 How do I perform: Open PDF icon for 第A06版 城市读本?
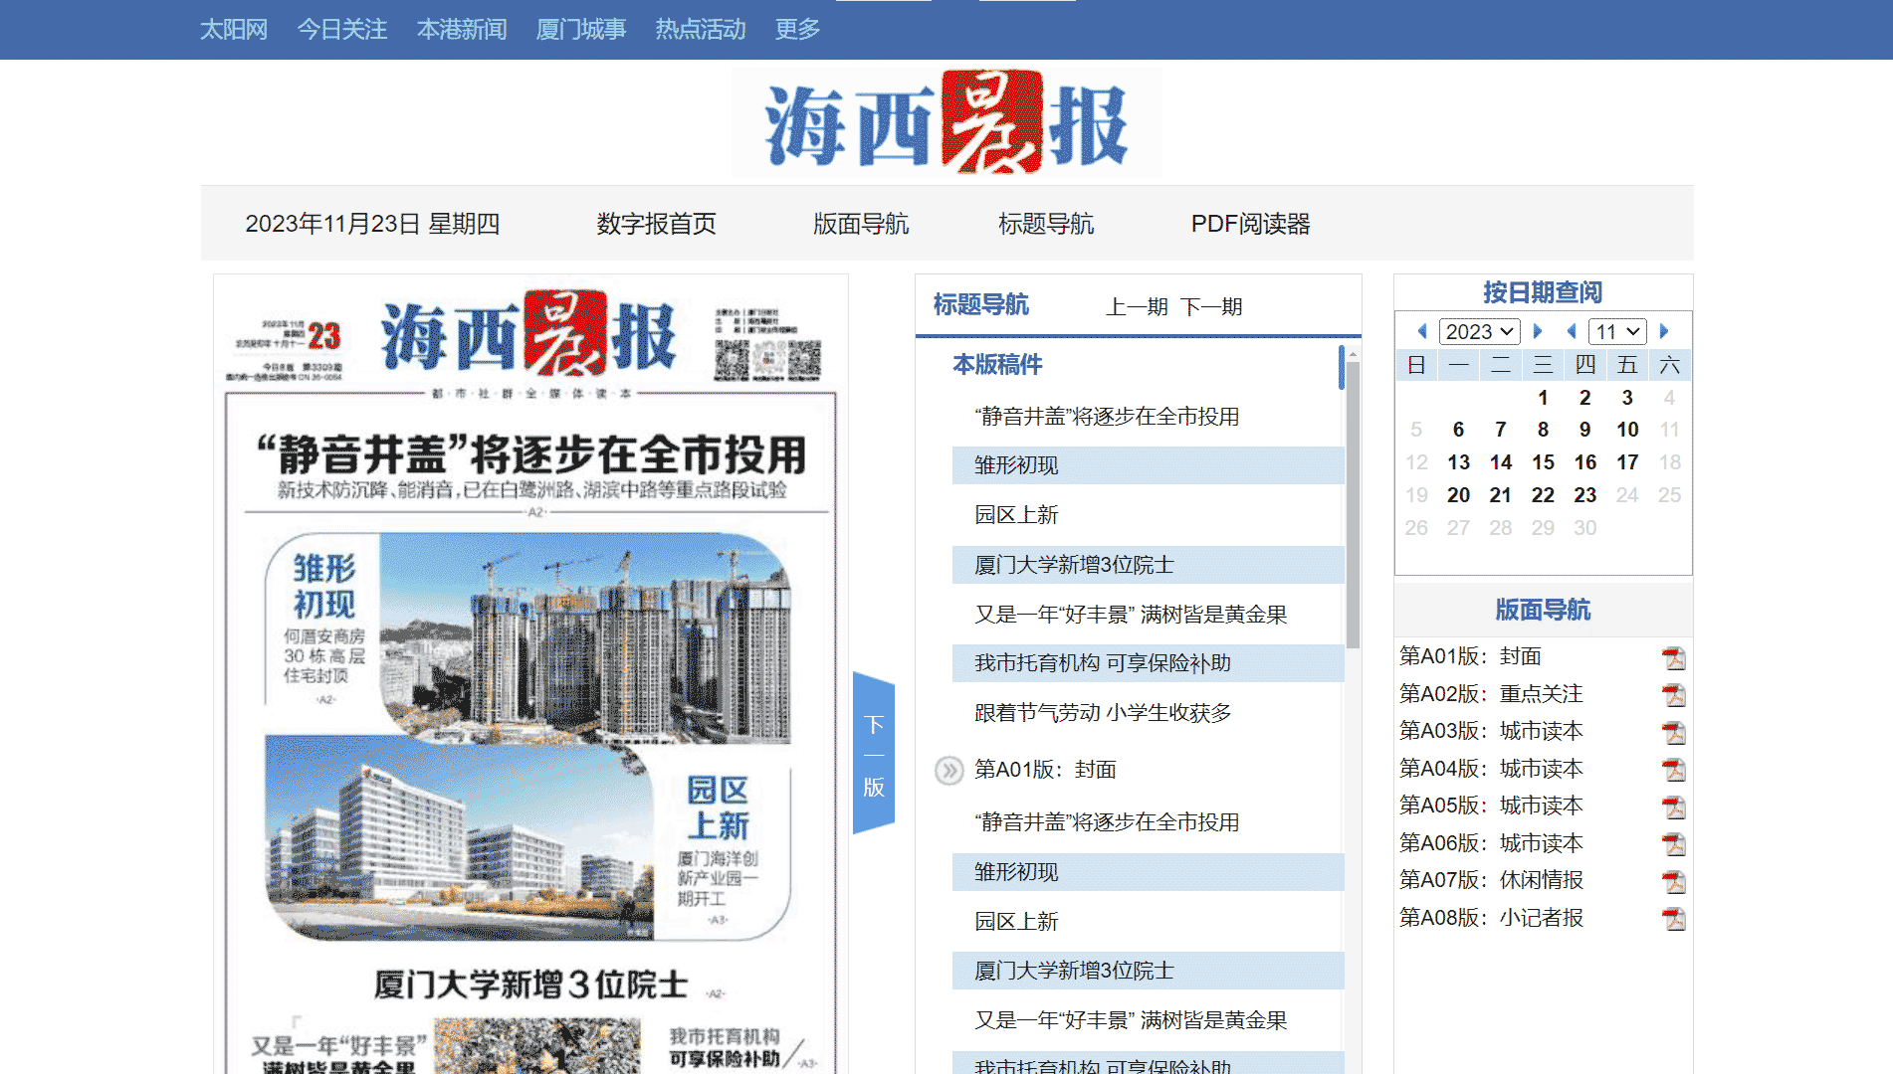(x=1673, y=844)
